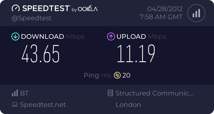Click the Structured Communic... server name

point(154,93)
